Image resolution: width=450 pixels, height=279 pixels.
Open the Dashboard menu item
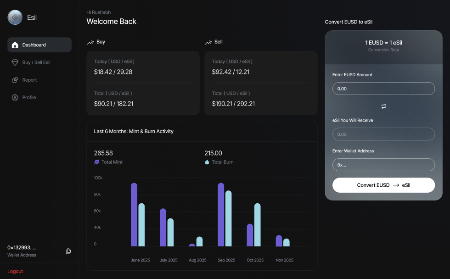coord(39,45)
